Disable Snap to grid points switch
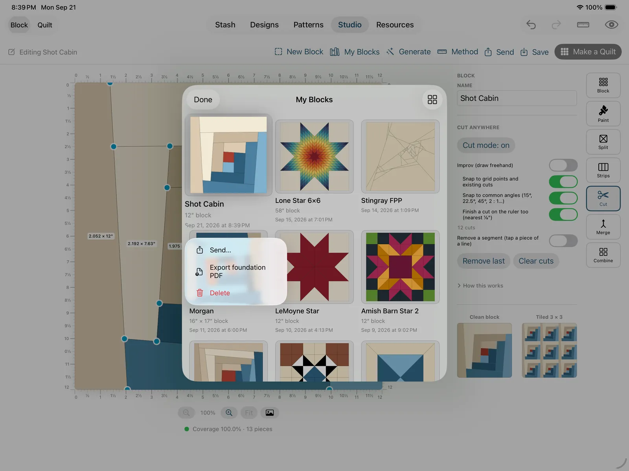629x471 pixels. pyautogui.click(x=563, y=182)
